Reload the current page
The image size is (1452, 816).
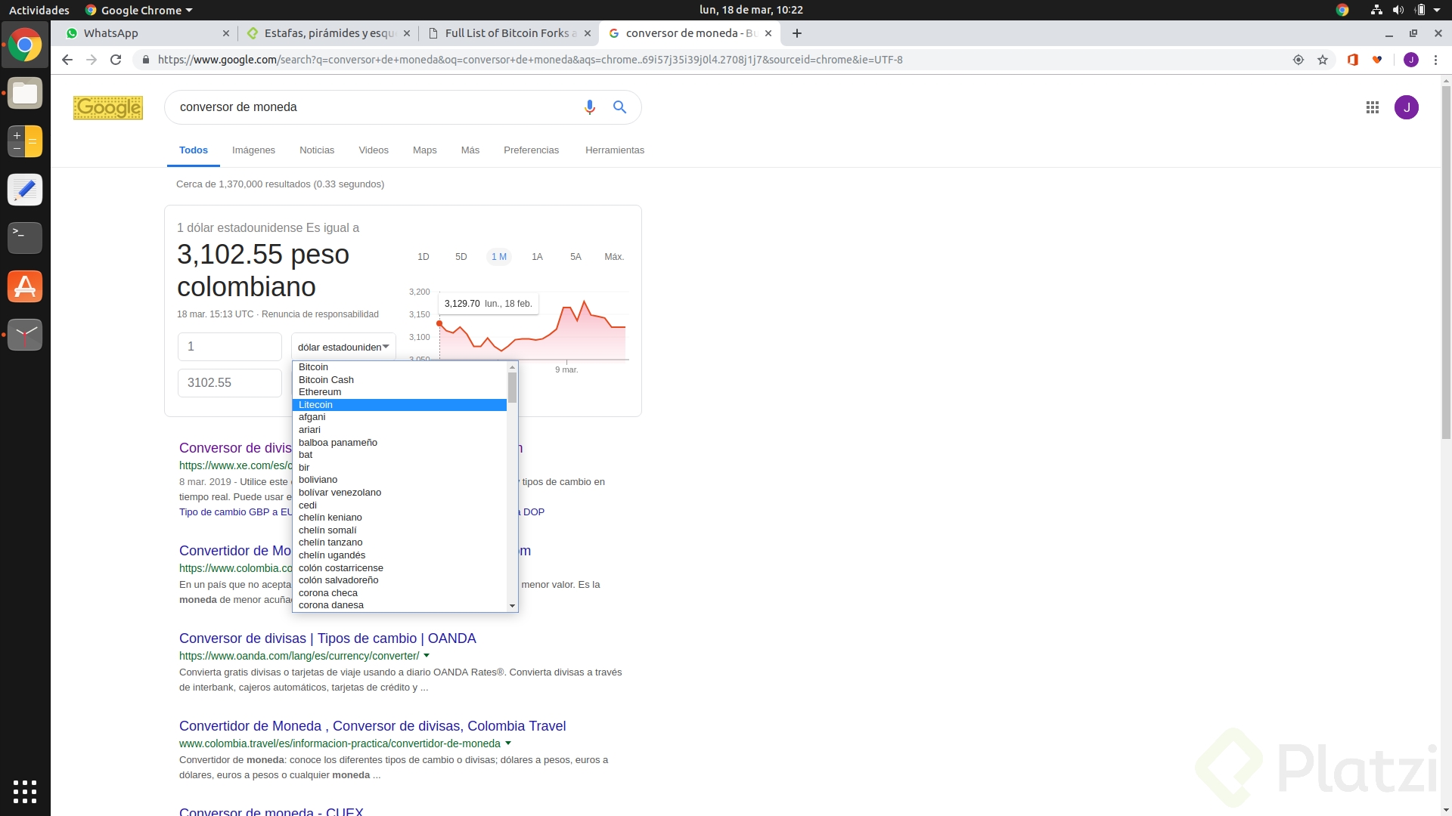[x=116, y=60]
